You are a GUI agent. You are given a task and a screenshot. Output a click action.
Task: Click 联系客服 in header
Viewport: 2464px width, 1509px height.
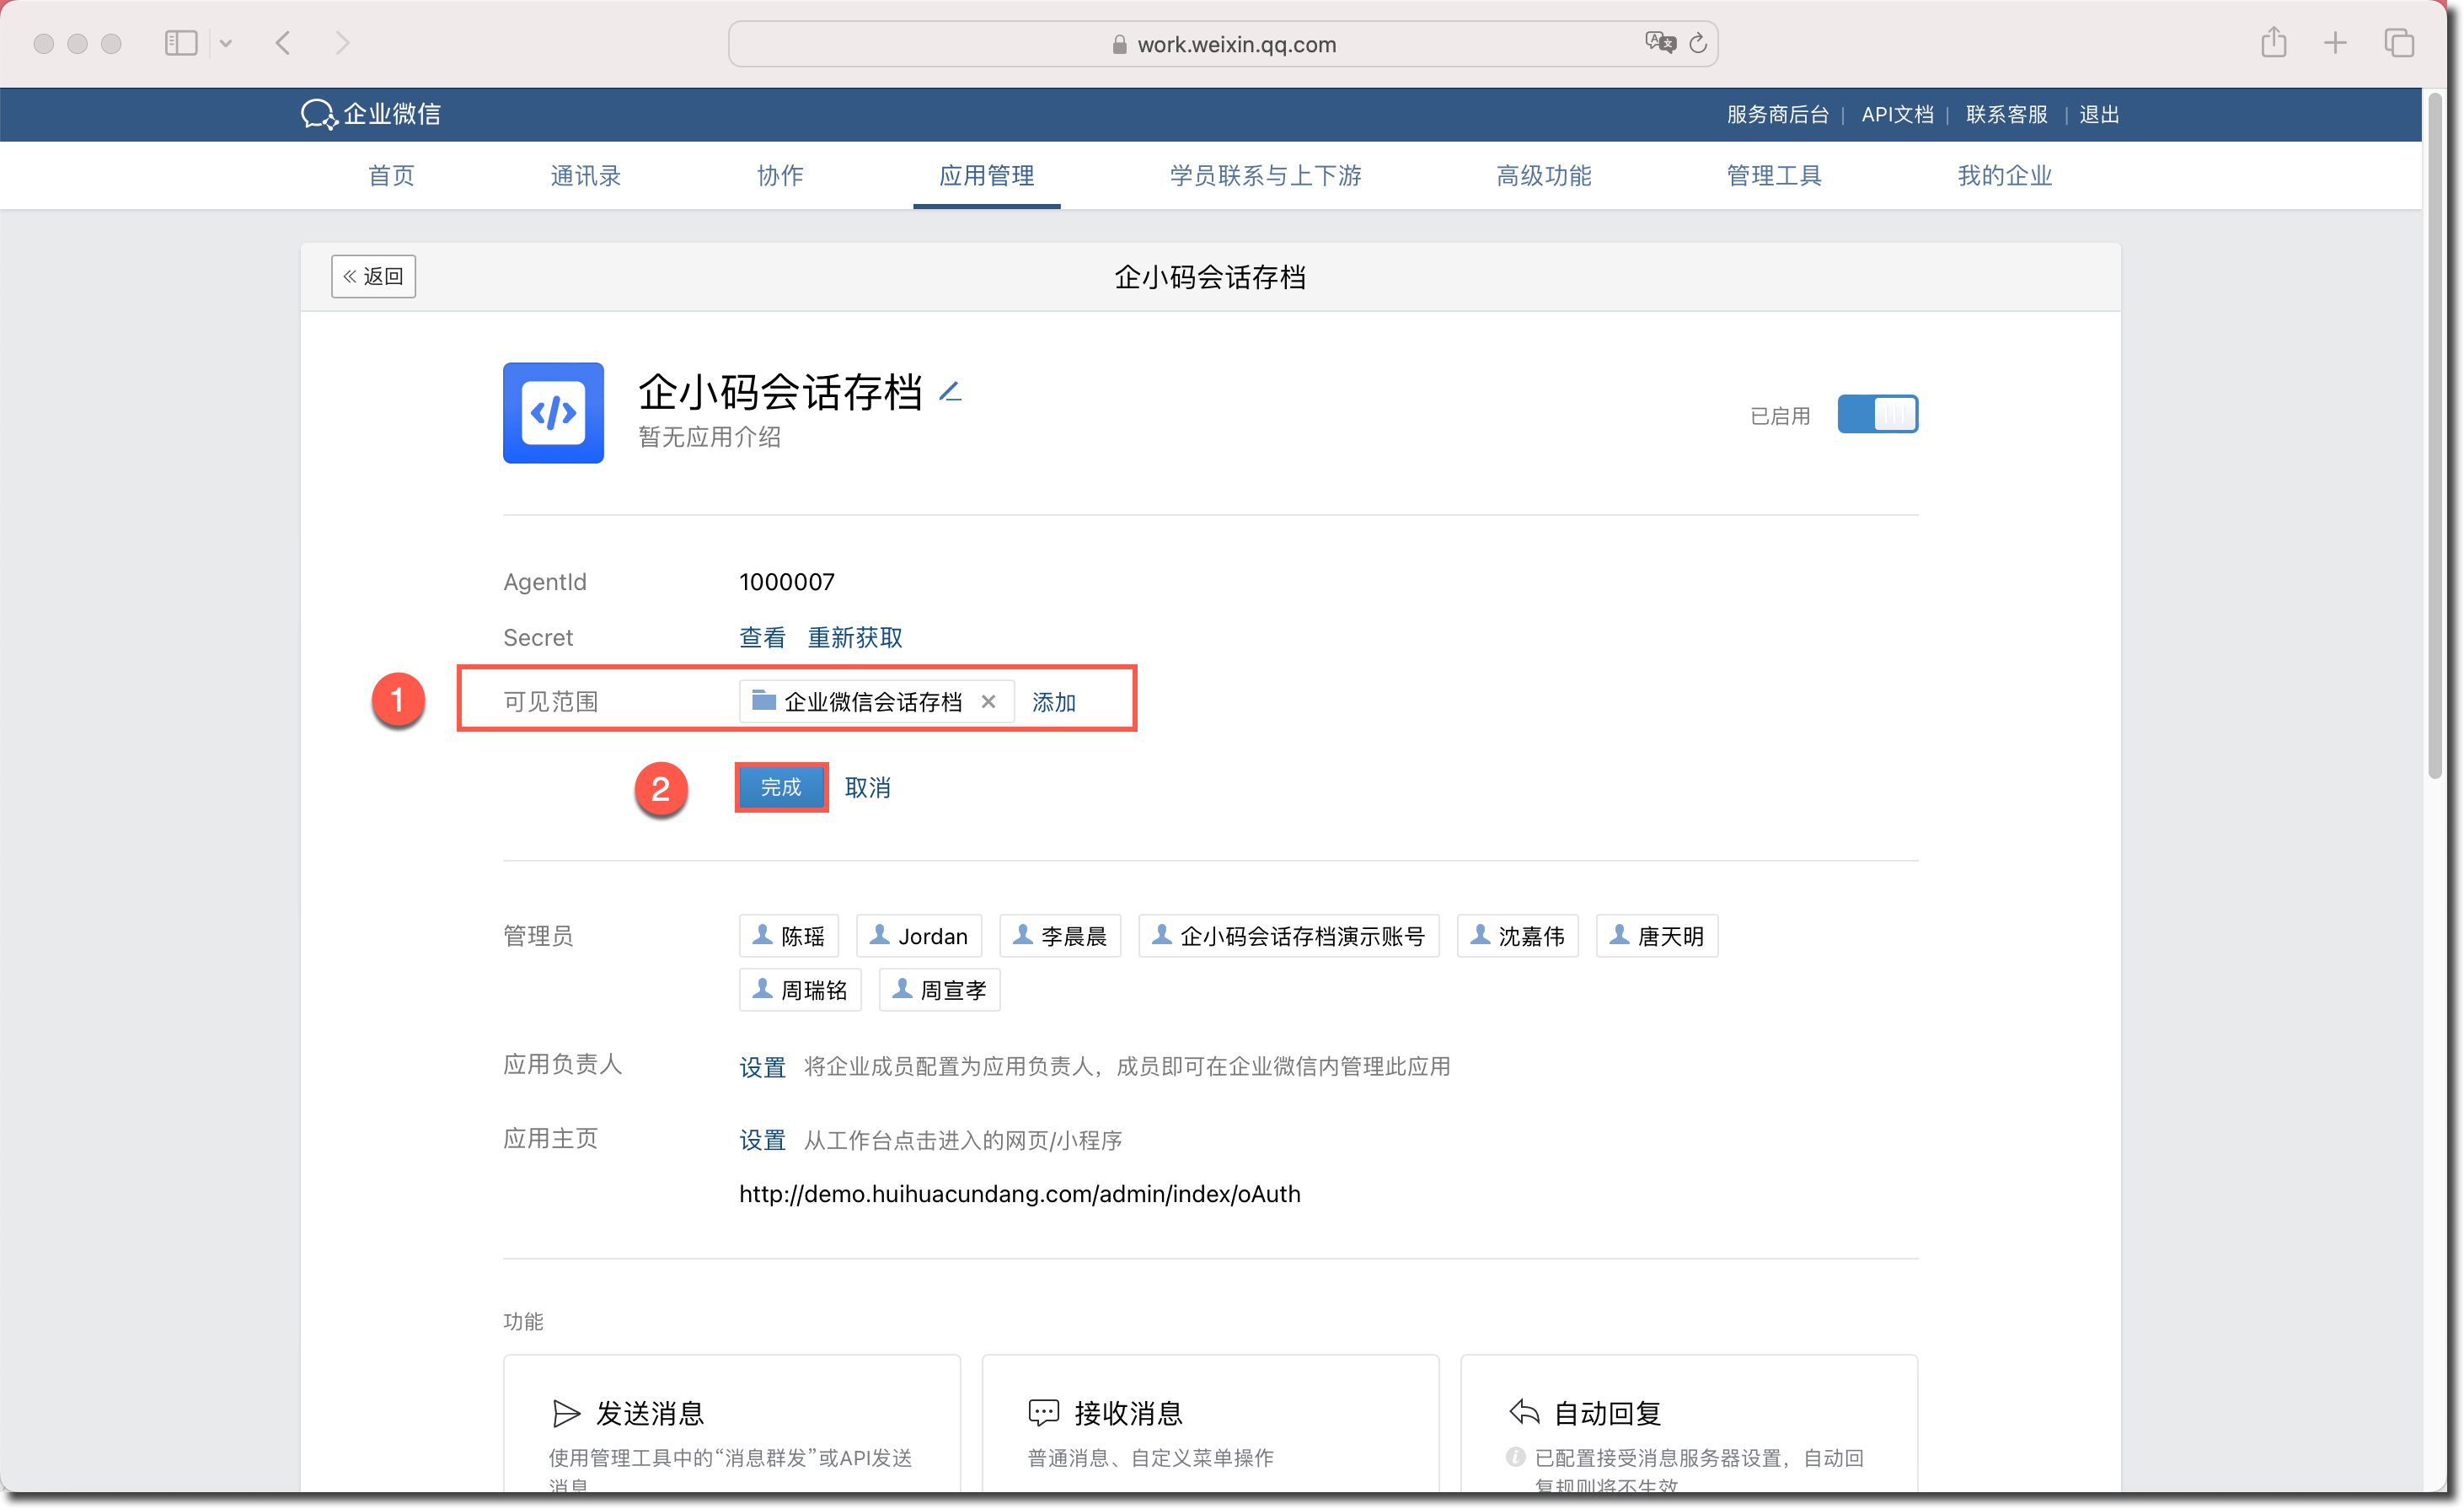[x=2006, y=114]
